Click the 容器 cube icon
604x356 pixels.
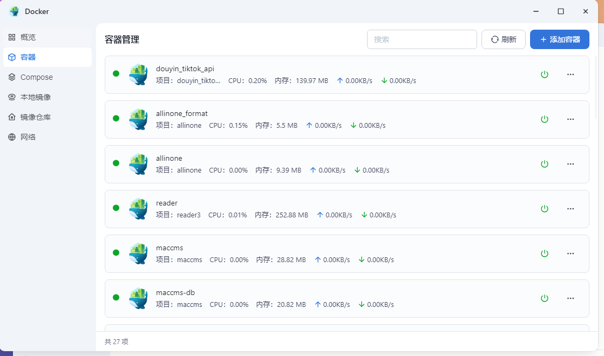click(12, 57)
